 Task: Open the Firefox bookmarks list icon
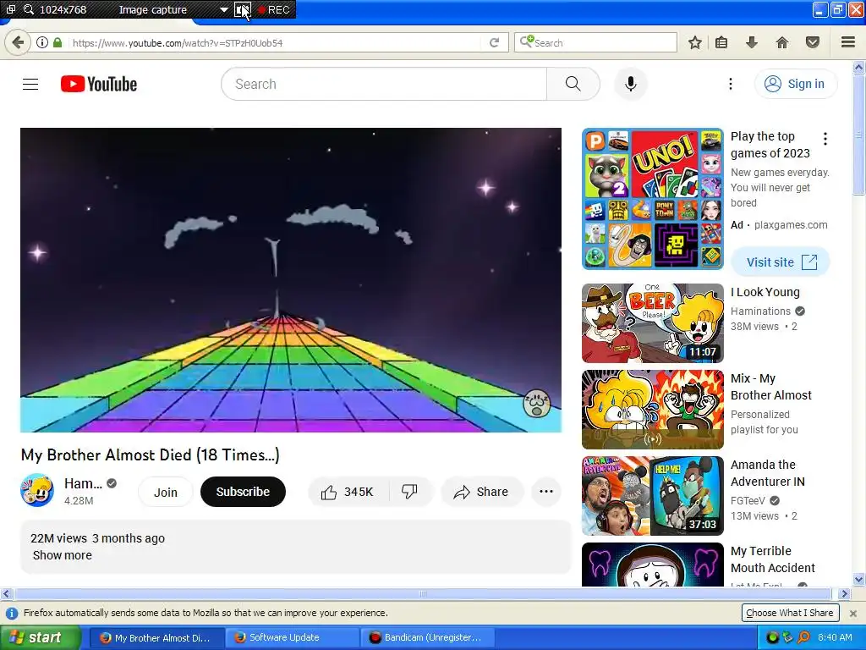tap(721, 42)
